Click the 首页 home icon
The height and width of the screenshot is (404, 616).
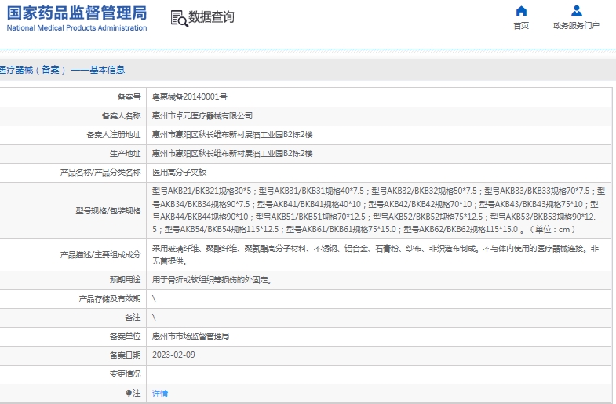point(521,11)
